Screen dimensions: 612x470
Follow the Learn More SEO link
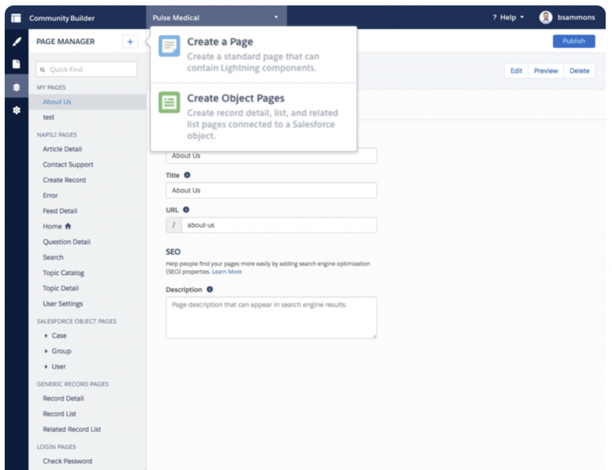[227, 272]
